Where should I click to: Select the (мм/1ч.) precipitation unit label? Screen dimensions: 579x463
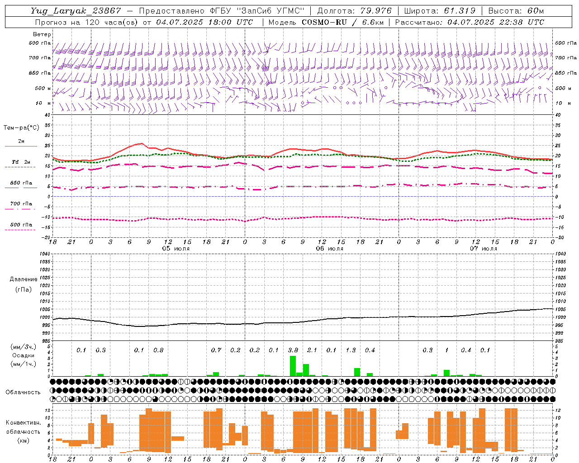[x=24, y=364]
